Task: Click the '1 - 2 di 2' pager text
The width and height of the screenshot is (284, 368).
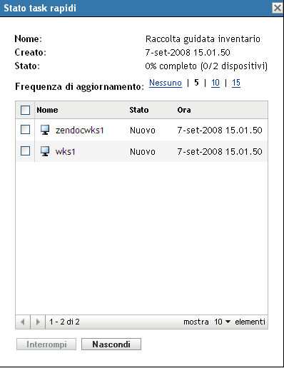Action: 64,322
